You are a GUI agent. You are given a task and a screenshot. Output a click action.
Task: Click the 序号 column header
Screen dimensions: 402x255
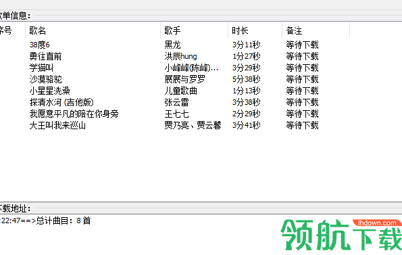click(x=12, y=31)
